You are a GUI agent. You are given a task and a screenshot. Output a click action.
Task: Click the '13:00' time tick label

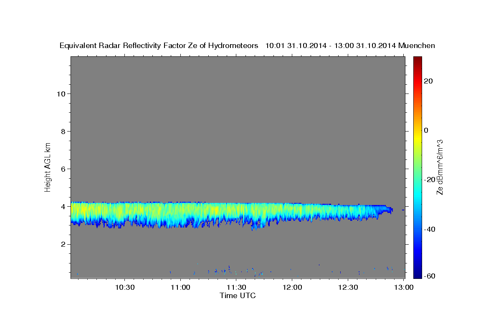403,287
